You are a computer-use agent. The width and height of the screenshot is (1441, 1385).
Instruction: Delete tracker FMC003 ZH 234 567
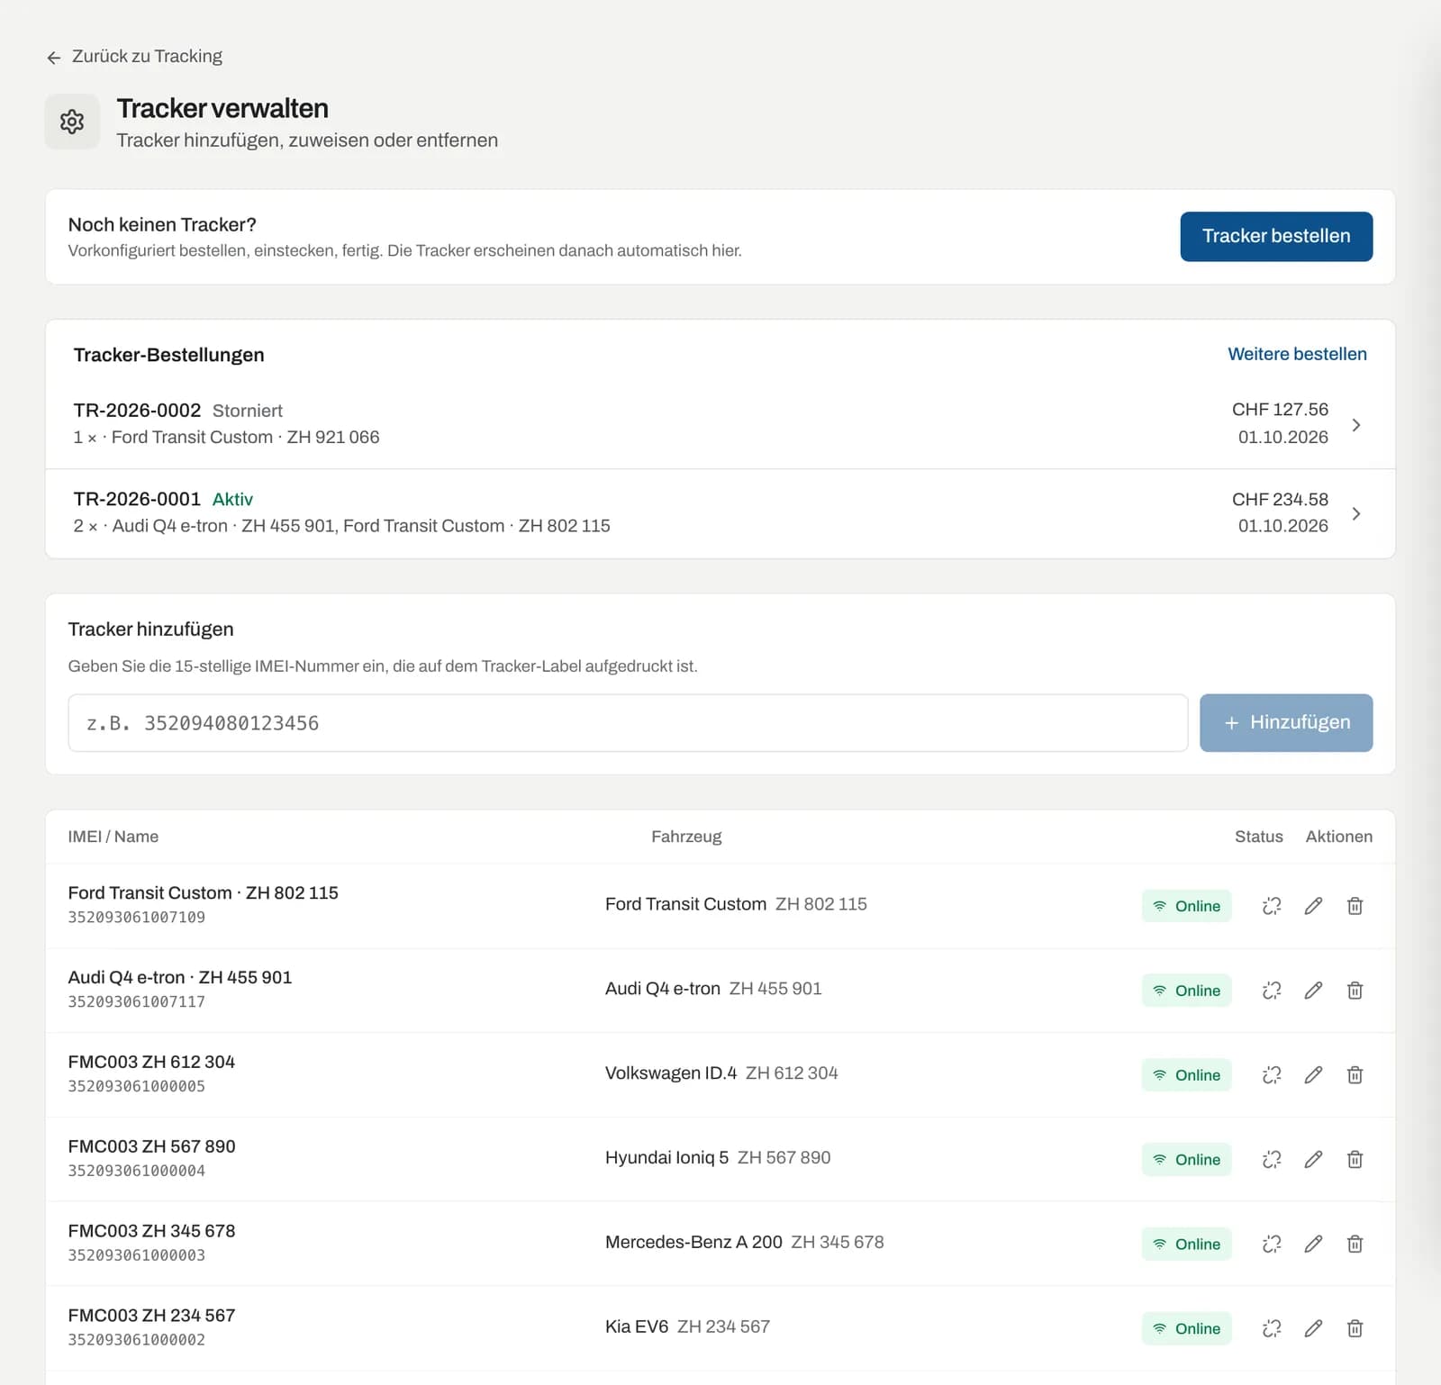[1355, 1328]
